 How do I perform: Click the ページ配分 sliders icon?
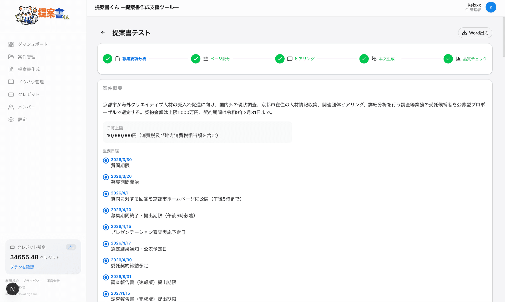pyautogui.click(x=206, y=59)
